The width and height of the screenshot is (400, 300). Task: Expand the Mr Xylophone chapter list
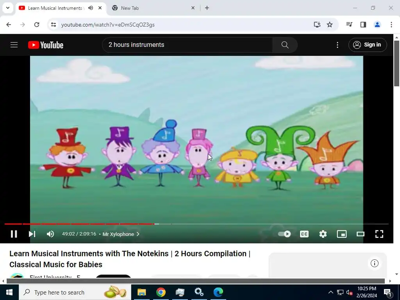click(x=121, y=234)
